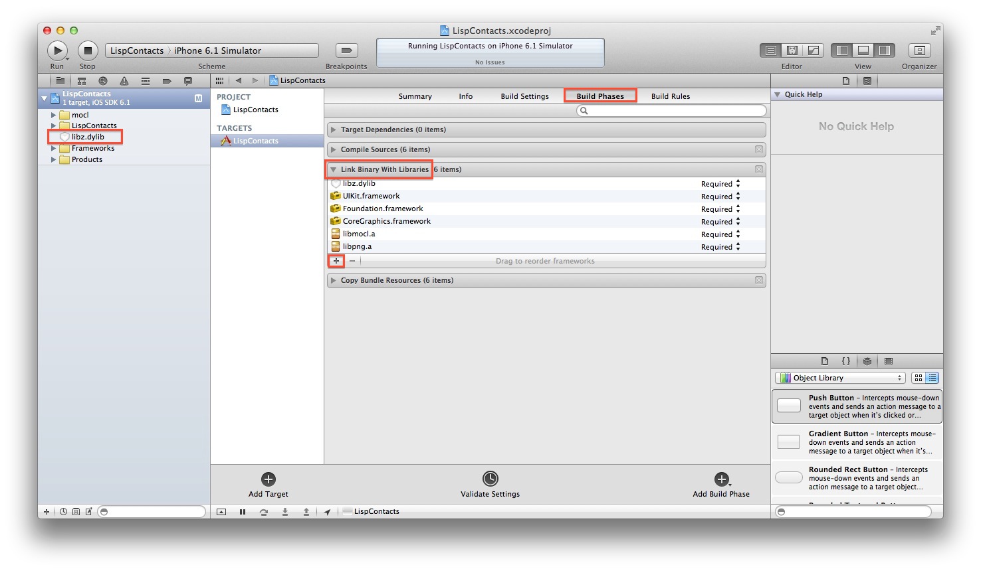Click Add Target button
This screenshot has height=571, width=981.
coord(269,485)
